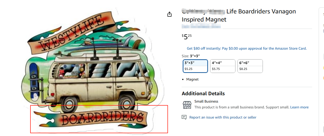Open the Amazon Store Card $80 off offer
The width and height of the screenshot is (324, 136).
[247, 48]
